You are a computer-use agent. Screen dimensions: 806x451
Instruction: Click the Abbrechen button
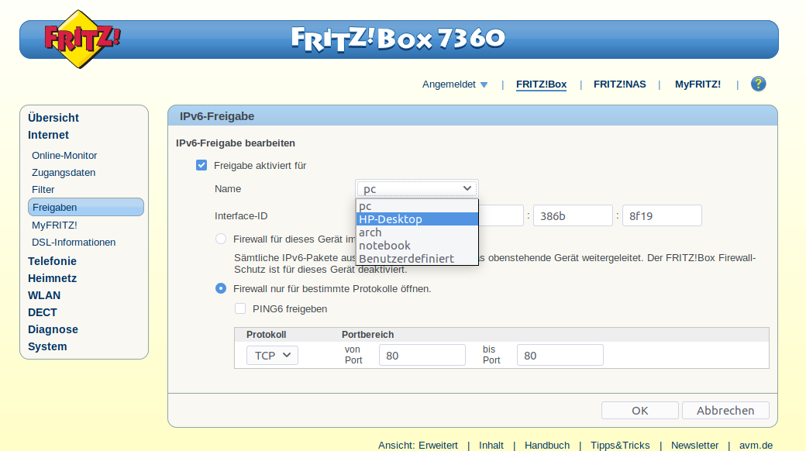click(725, 411)
